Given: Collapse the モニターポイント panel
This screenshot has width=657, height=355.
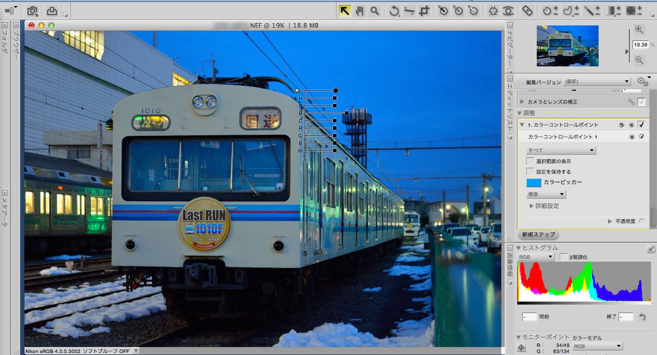Looking at the screenshot, I should (x=519, y=338).
